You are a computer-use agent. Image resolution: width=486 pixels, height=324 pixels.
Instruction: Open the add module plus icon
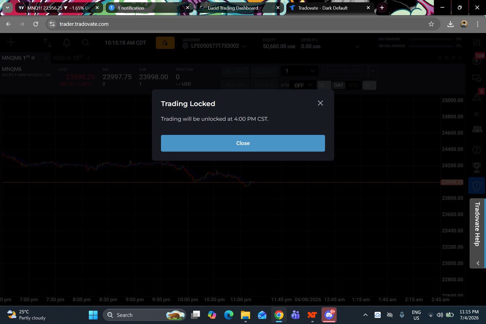[x=11, y=42]
